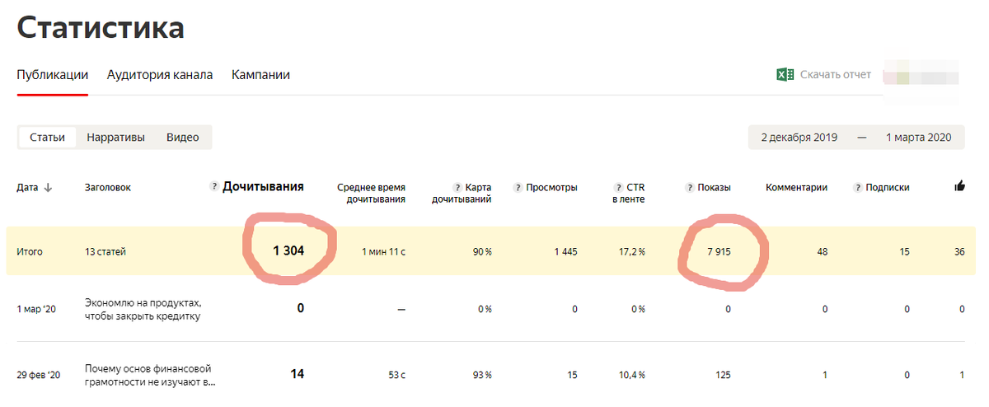This screenshot has width=989, height=407.
Task: Click the Просмотры column header text
Action: [x=552, y=187]
